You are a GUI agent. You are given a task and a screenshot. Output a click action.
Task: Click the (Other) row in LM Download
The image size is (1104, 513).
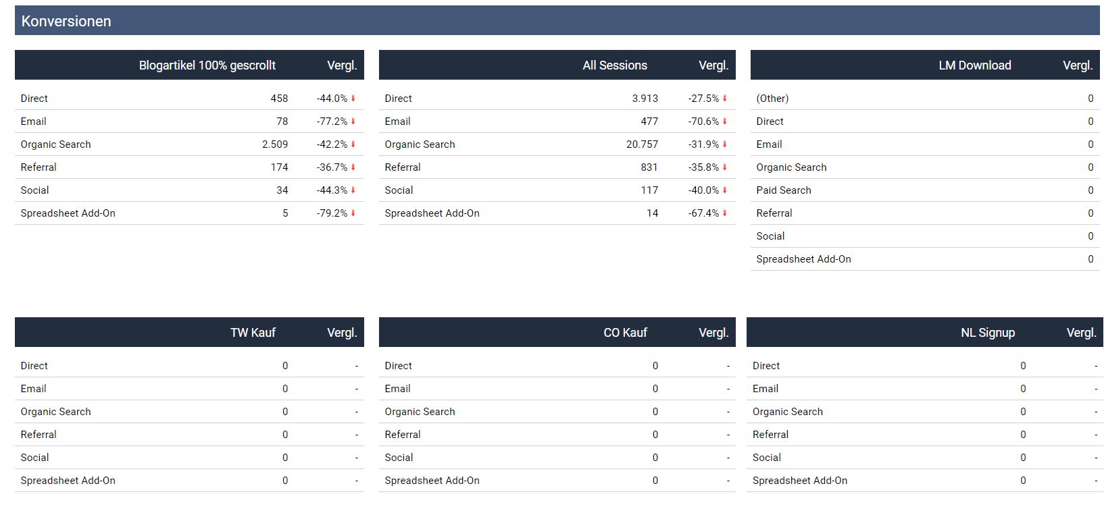[x=772, y=99]
